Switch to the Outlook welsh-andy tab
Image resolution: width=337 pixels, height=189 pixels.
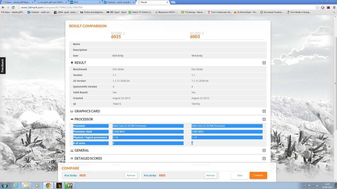pos(119,2)
